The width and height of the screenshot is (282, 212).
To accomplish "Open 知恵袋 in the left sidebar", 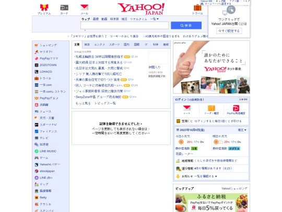I will [44, 144].
